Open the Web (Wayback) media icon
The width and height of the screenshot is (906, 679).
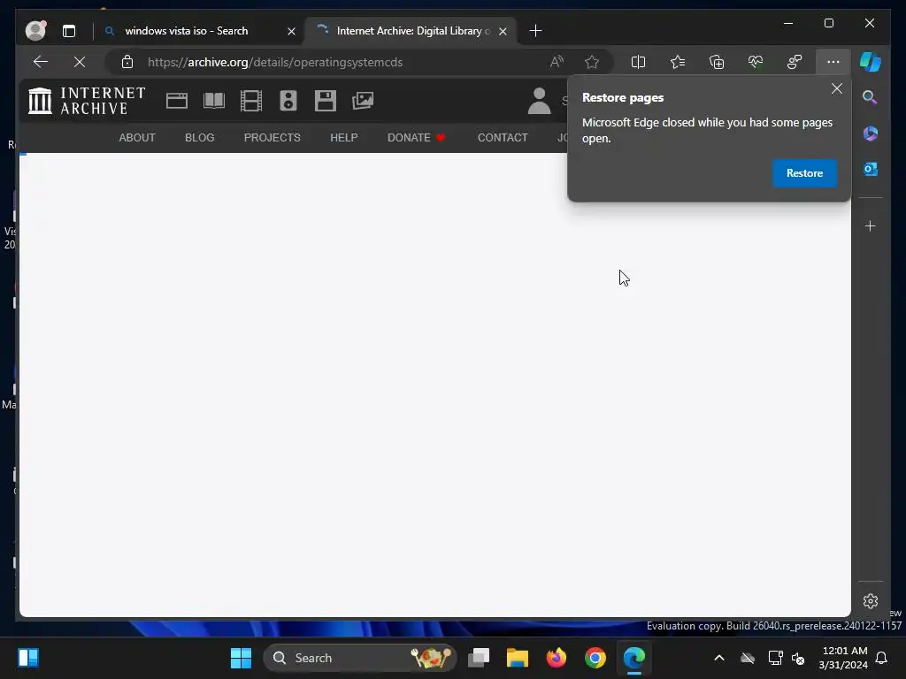click(177, 101)
